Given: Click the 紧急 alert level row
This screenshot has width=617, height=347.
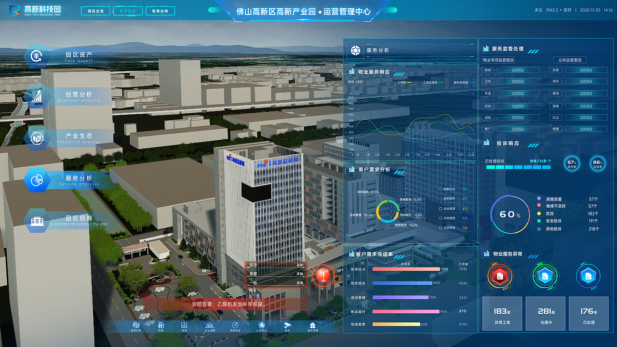Looking at the screenshot, I should pyautogui.click(x=276, y=265).
